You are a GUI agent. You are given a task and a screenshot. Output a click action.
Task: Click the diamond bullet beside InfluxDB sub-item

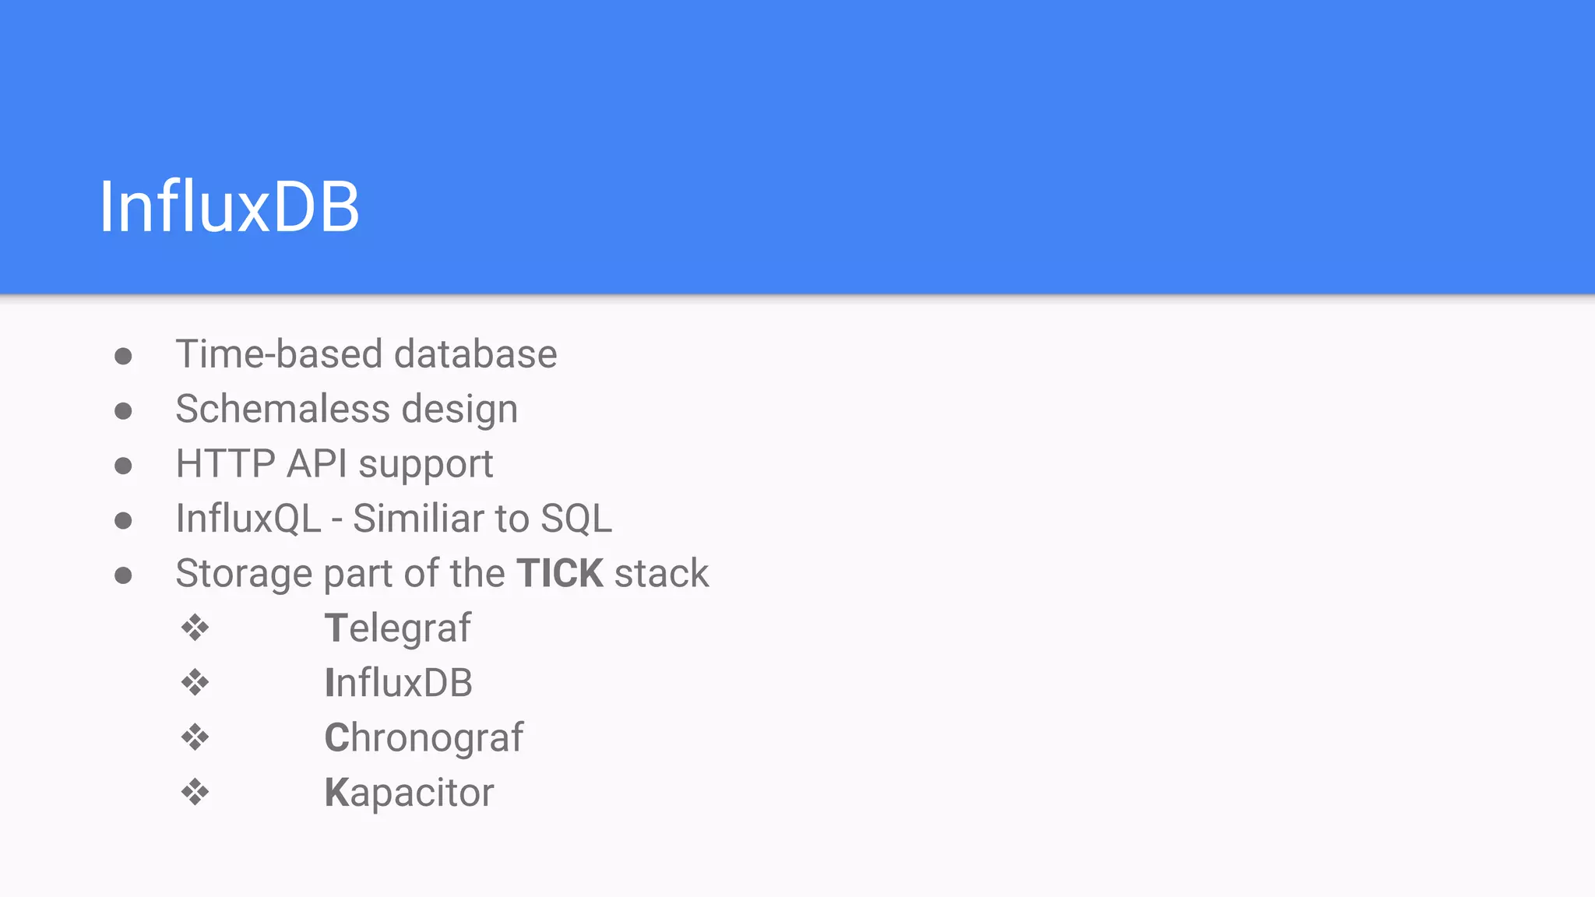click(195, 683)
